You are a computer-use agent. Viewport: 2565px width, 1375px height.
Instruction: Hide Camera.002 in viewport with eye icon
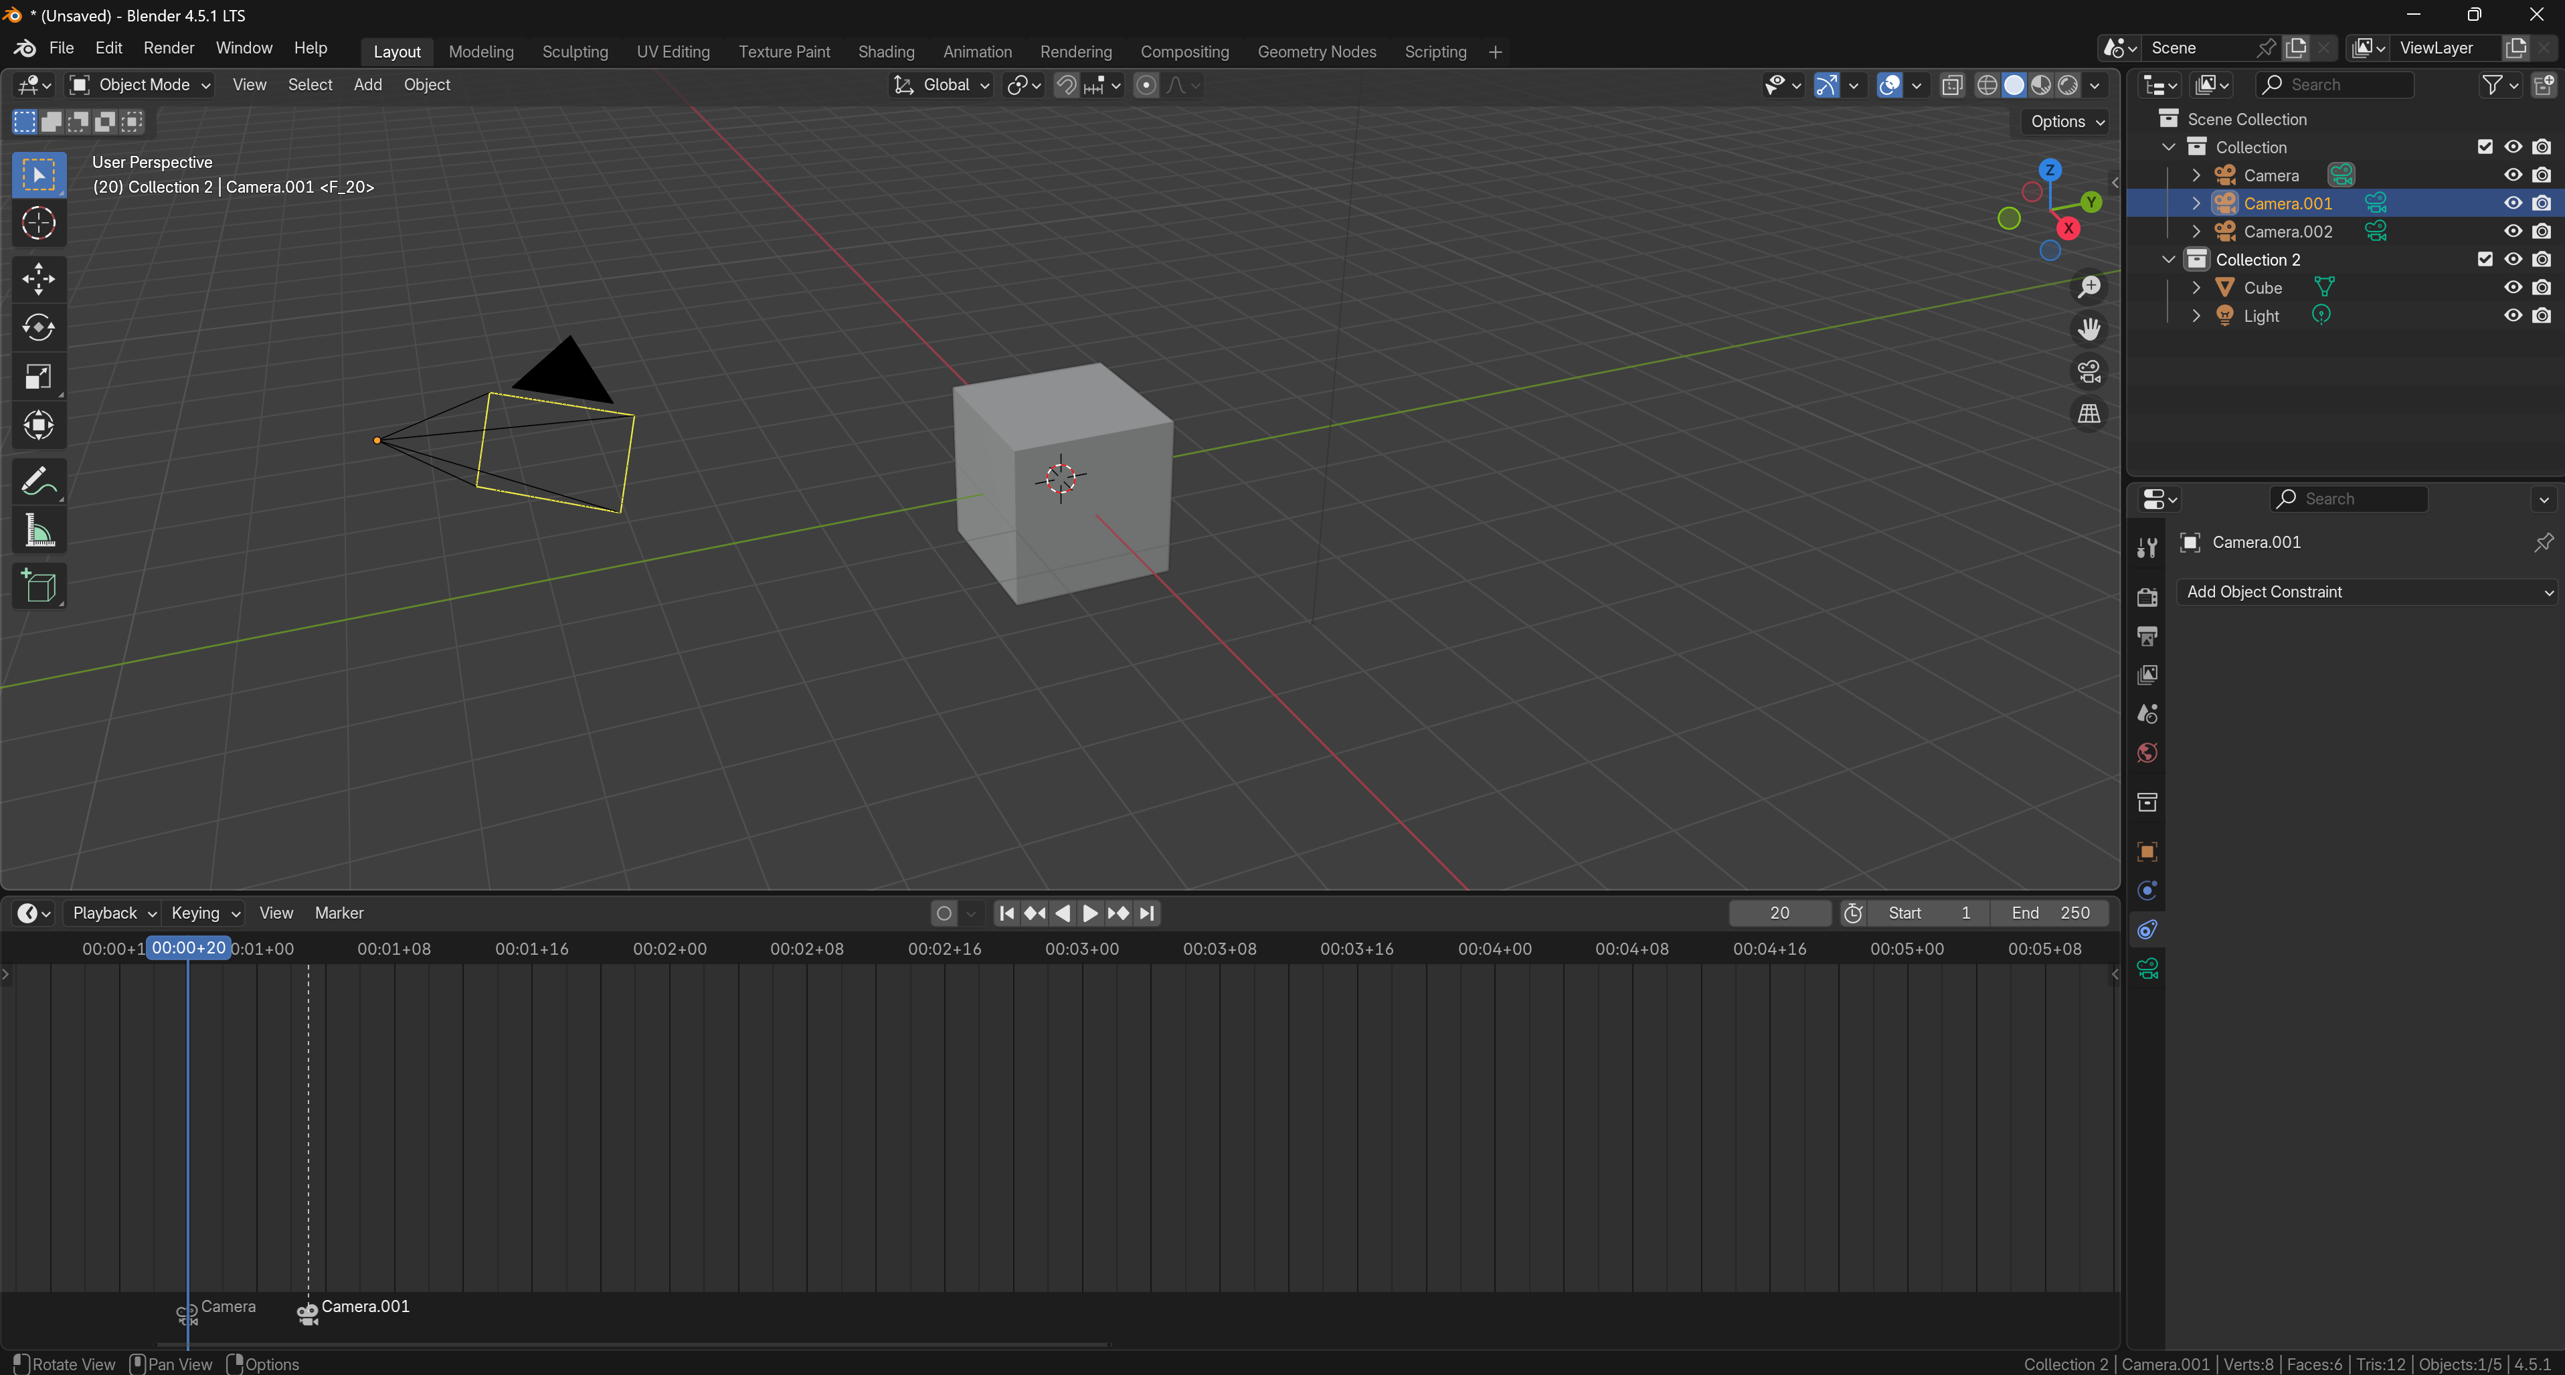click(2513, 231)
